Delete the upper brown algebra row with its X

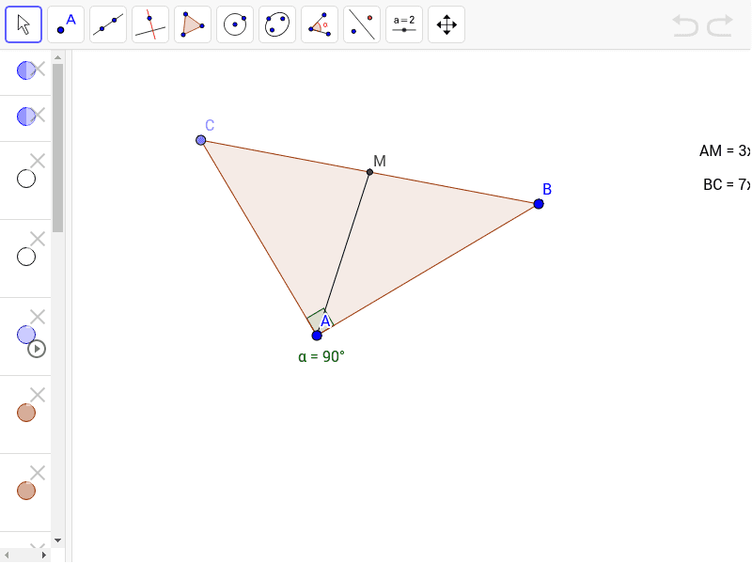coord(38,395)
